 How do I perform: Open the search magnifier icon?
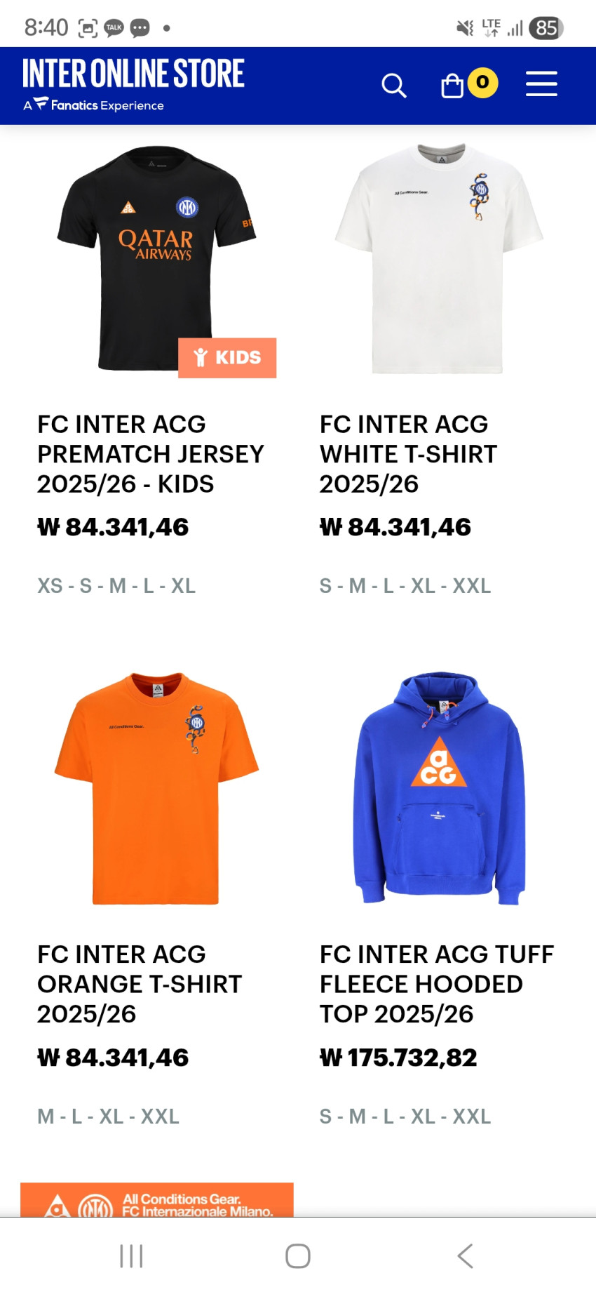[394, 86]
